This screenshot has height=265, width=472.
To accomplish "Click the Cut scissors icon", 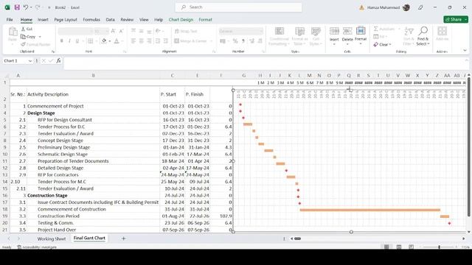I will pos(23,29).
